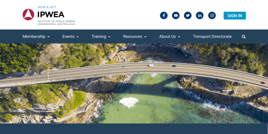Select the About Us menu label
The height and width of the screenshot is (134, 268).
(167, 36)
